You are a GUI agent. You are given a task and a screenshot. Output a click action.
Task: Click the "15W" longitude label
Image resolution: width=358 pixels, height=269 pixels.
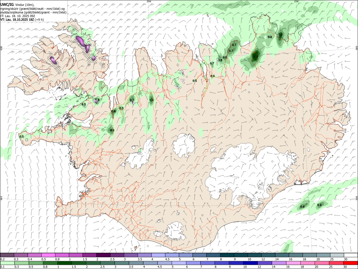296,1
